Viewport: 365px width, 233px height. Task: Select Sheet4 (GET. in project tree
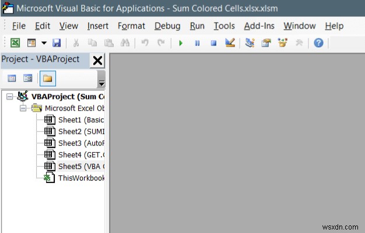point(81,154)
